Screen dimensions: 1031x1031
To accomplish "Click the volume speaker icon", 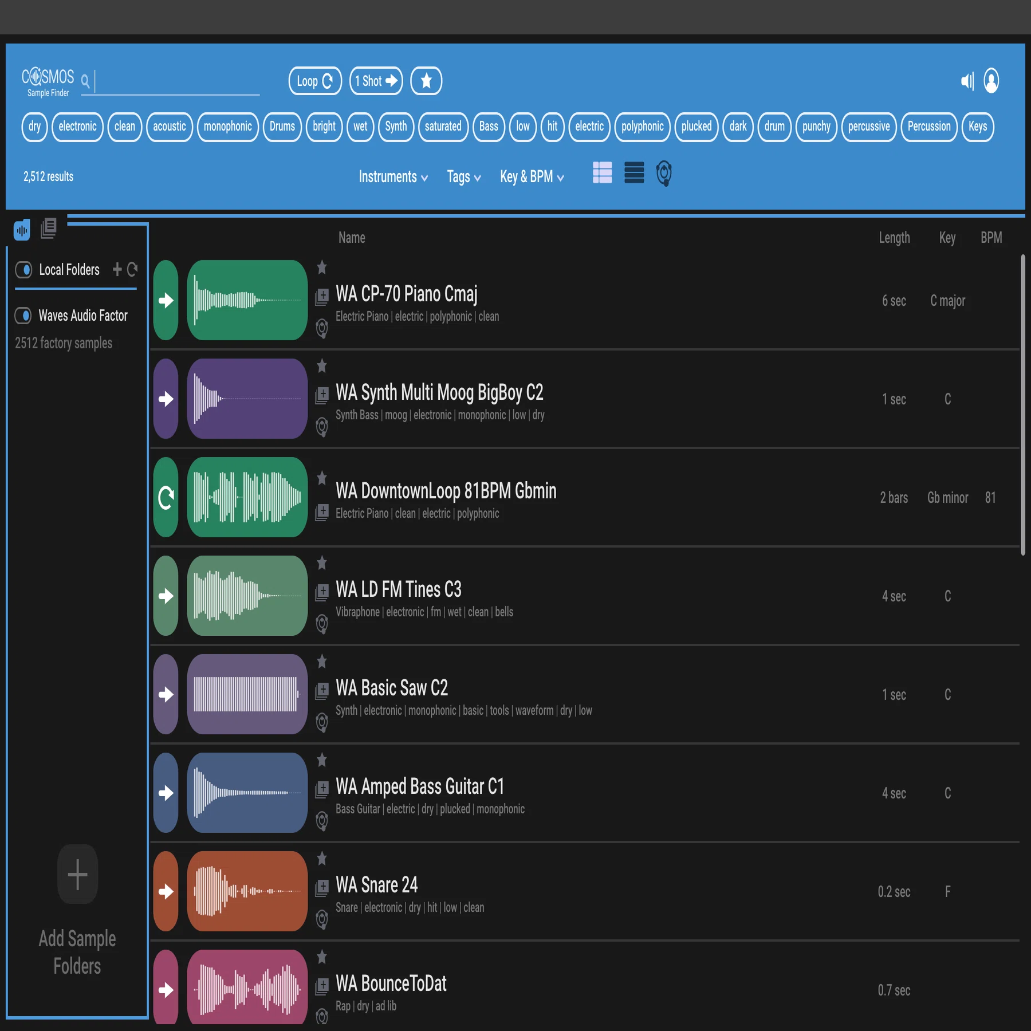I will [967, 81].
